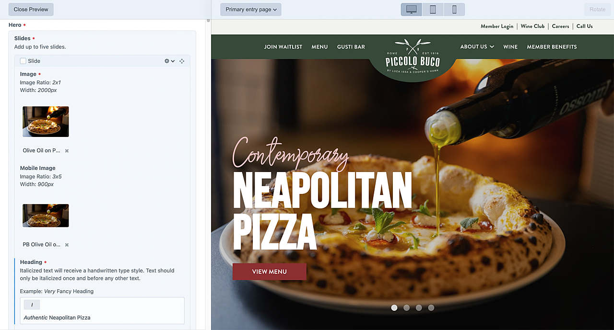The height and width of the screenshot is (330, 614).
Task: Go to the second carousel slide dot
Action: (x=406, y=307)
